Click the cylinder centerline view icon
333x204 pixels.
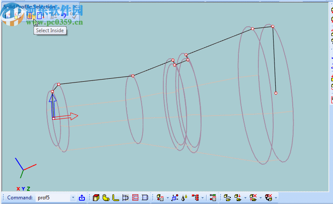145,198
